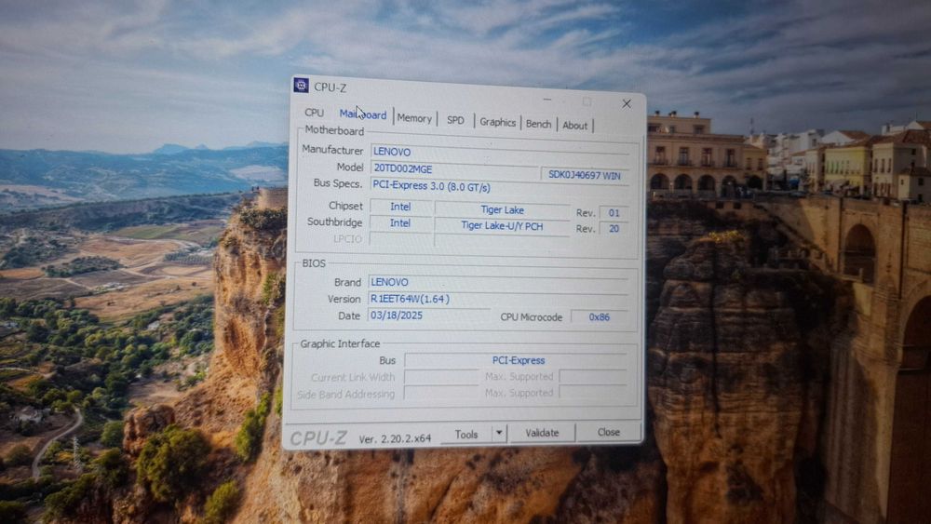
Task: Click the Southbridge Intel field
Action: (400, 223)
